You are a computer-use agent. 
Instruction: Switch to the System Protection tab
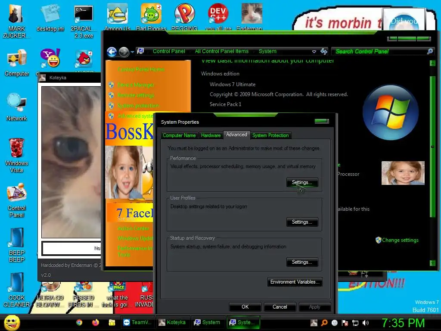[270, 135]
